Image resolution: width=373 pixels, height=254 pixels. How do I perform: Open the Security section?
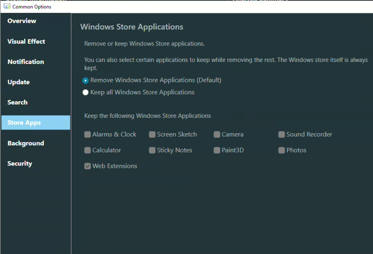[20, 163]
